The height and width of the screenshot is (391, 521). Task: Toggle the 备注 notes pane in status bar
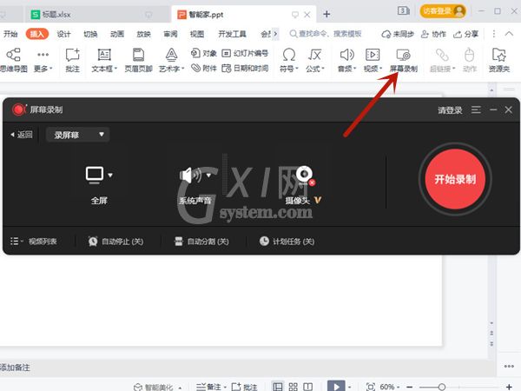[x=211, y=387]
